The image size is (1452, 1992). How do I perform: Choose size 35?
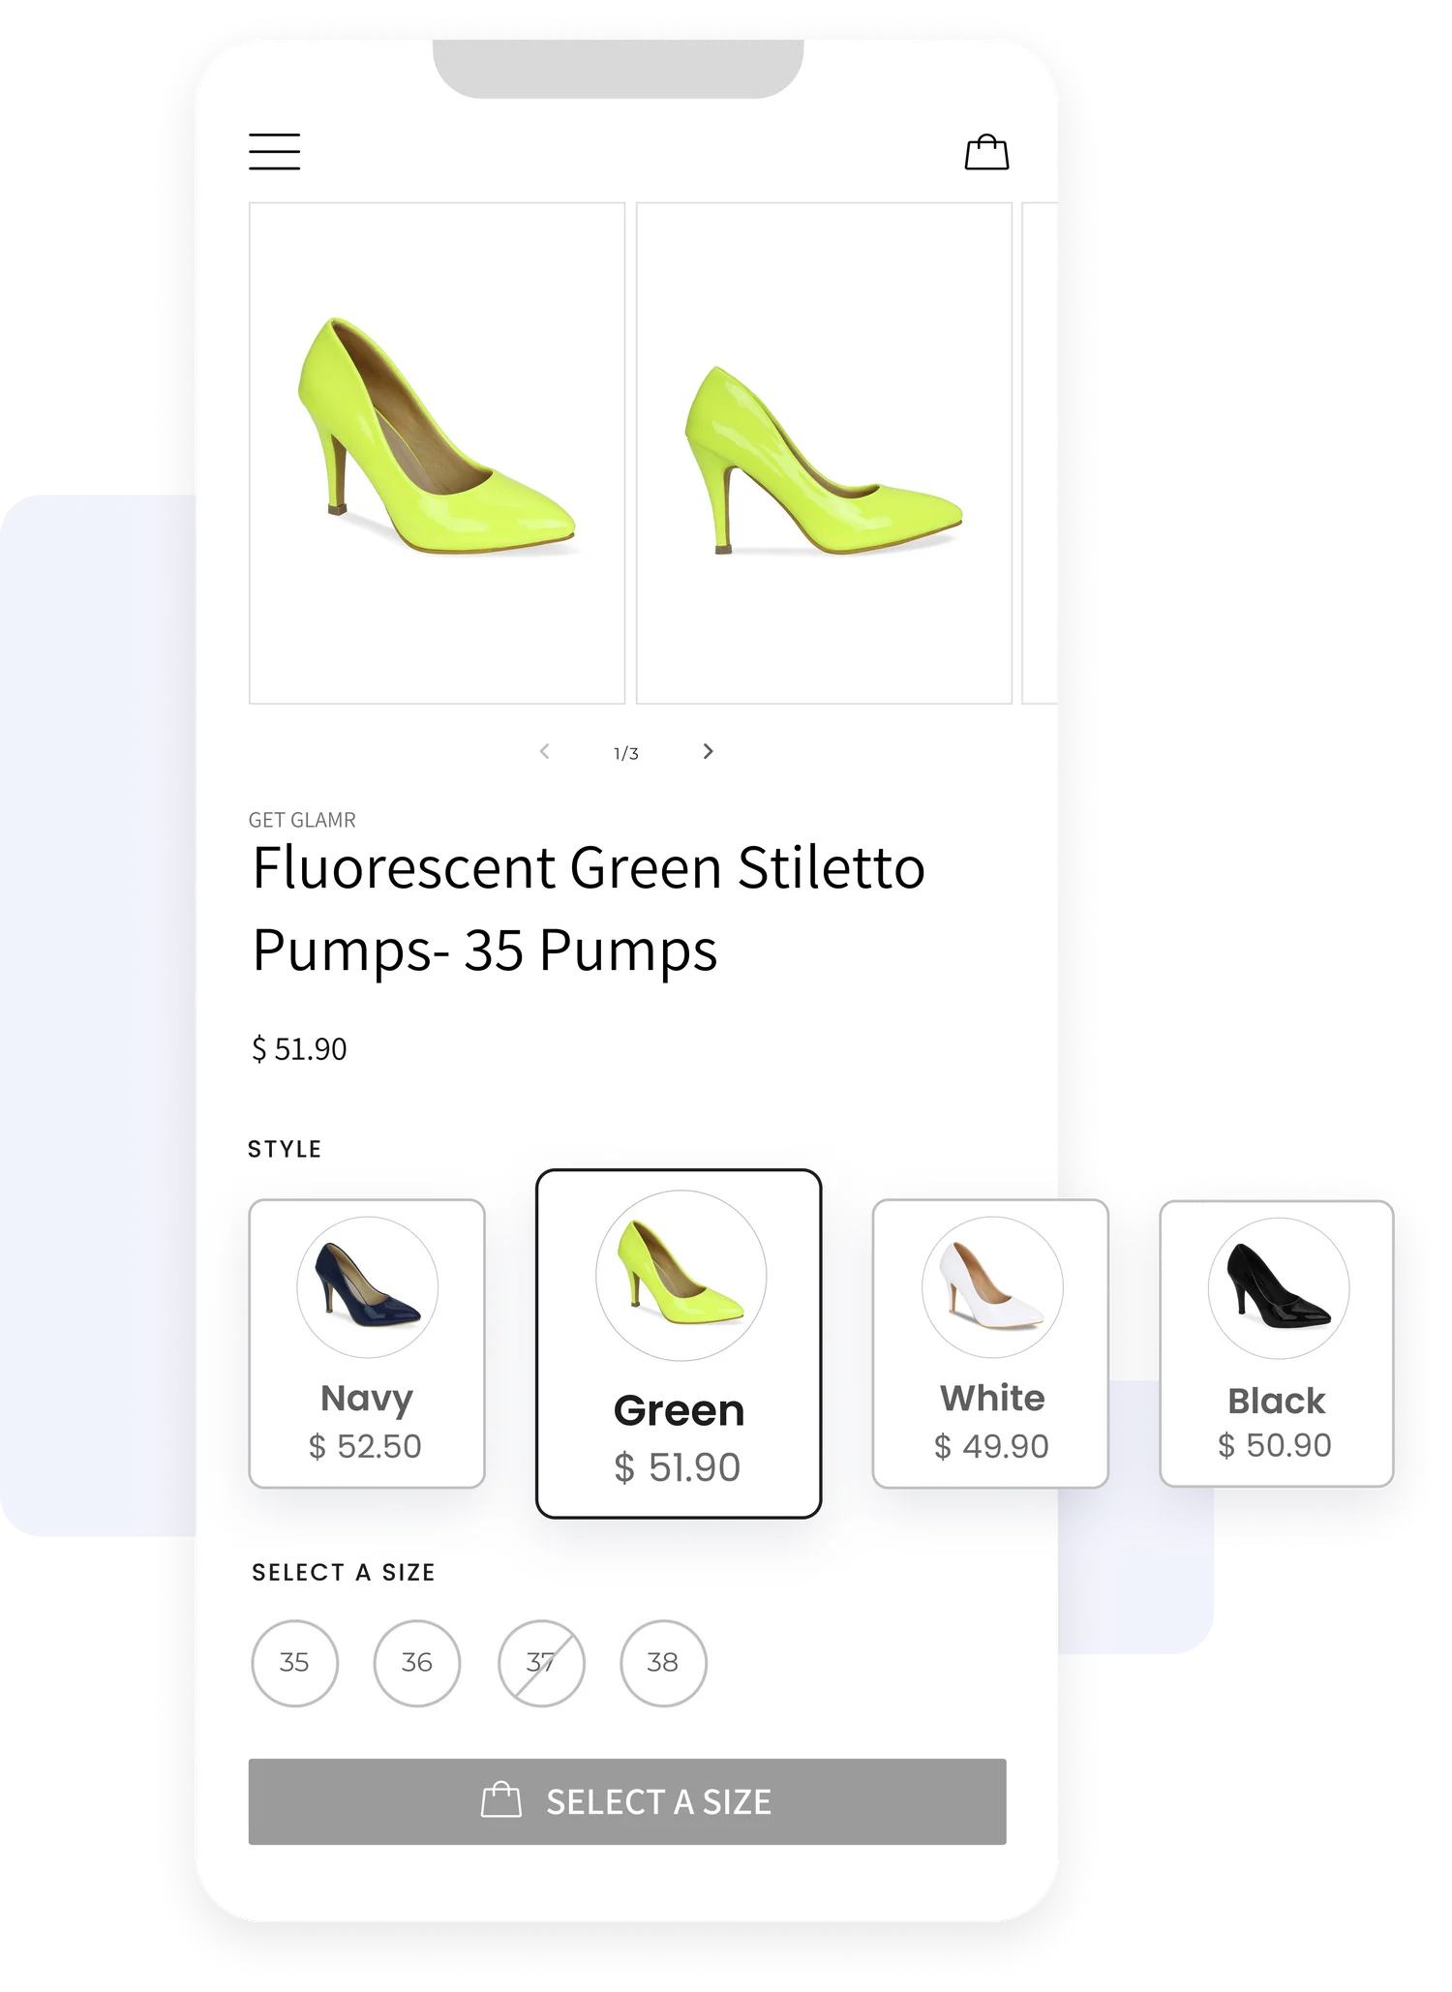294,1663
